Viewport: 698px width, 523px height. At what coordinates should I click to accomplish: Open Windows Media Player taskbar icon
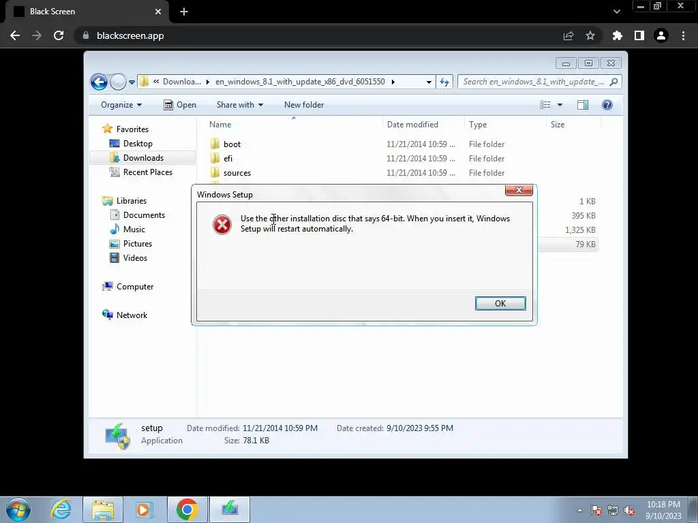pos(144,509)
